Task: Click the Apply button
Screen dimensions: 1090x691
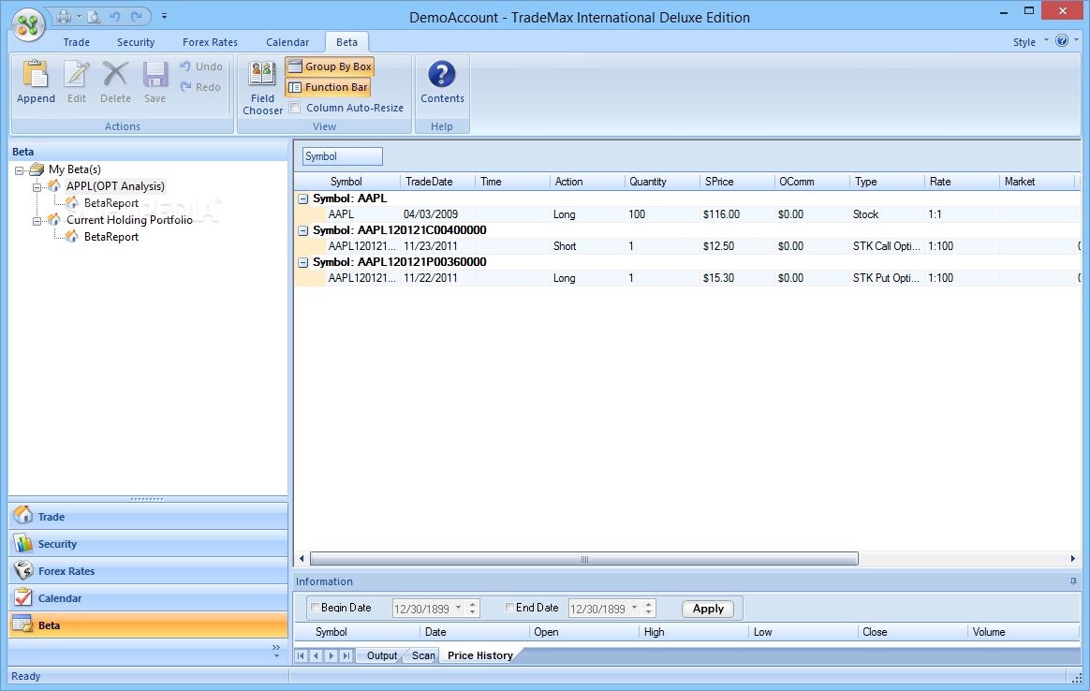Action: (708, 609)
